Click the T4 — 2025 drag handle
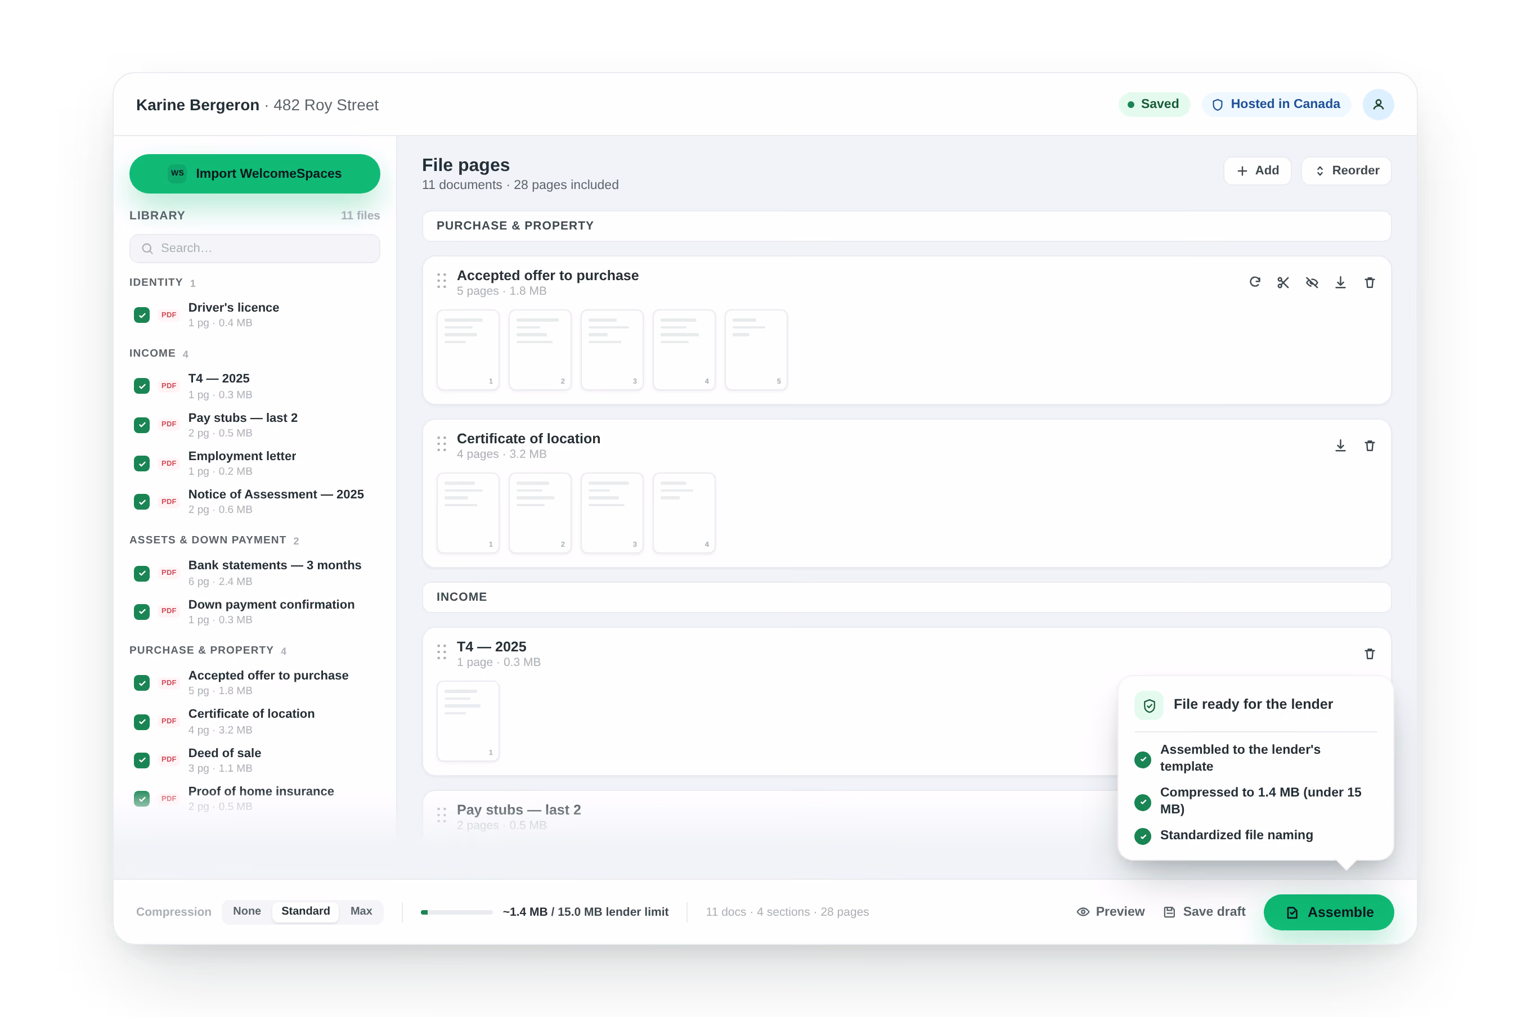The height and width of the screenshot is (1017, 1526). [442, 652]
